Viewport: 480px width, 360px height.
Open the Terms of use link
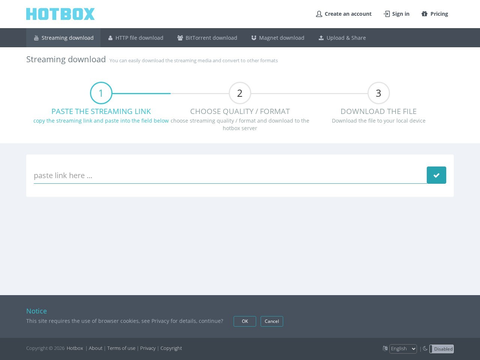121,348
